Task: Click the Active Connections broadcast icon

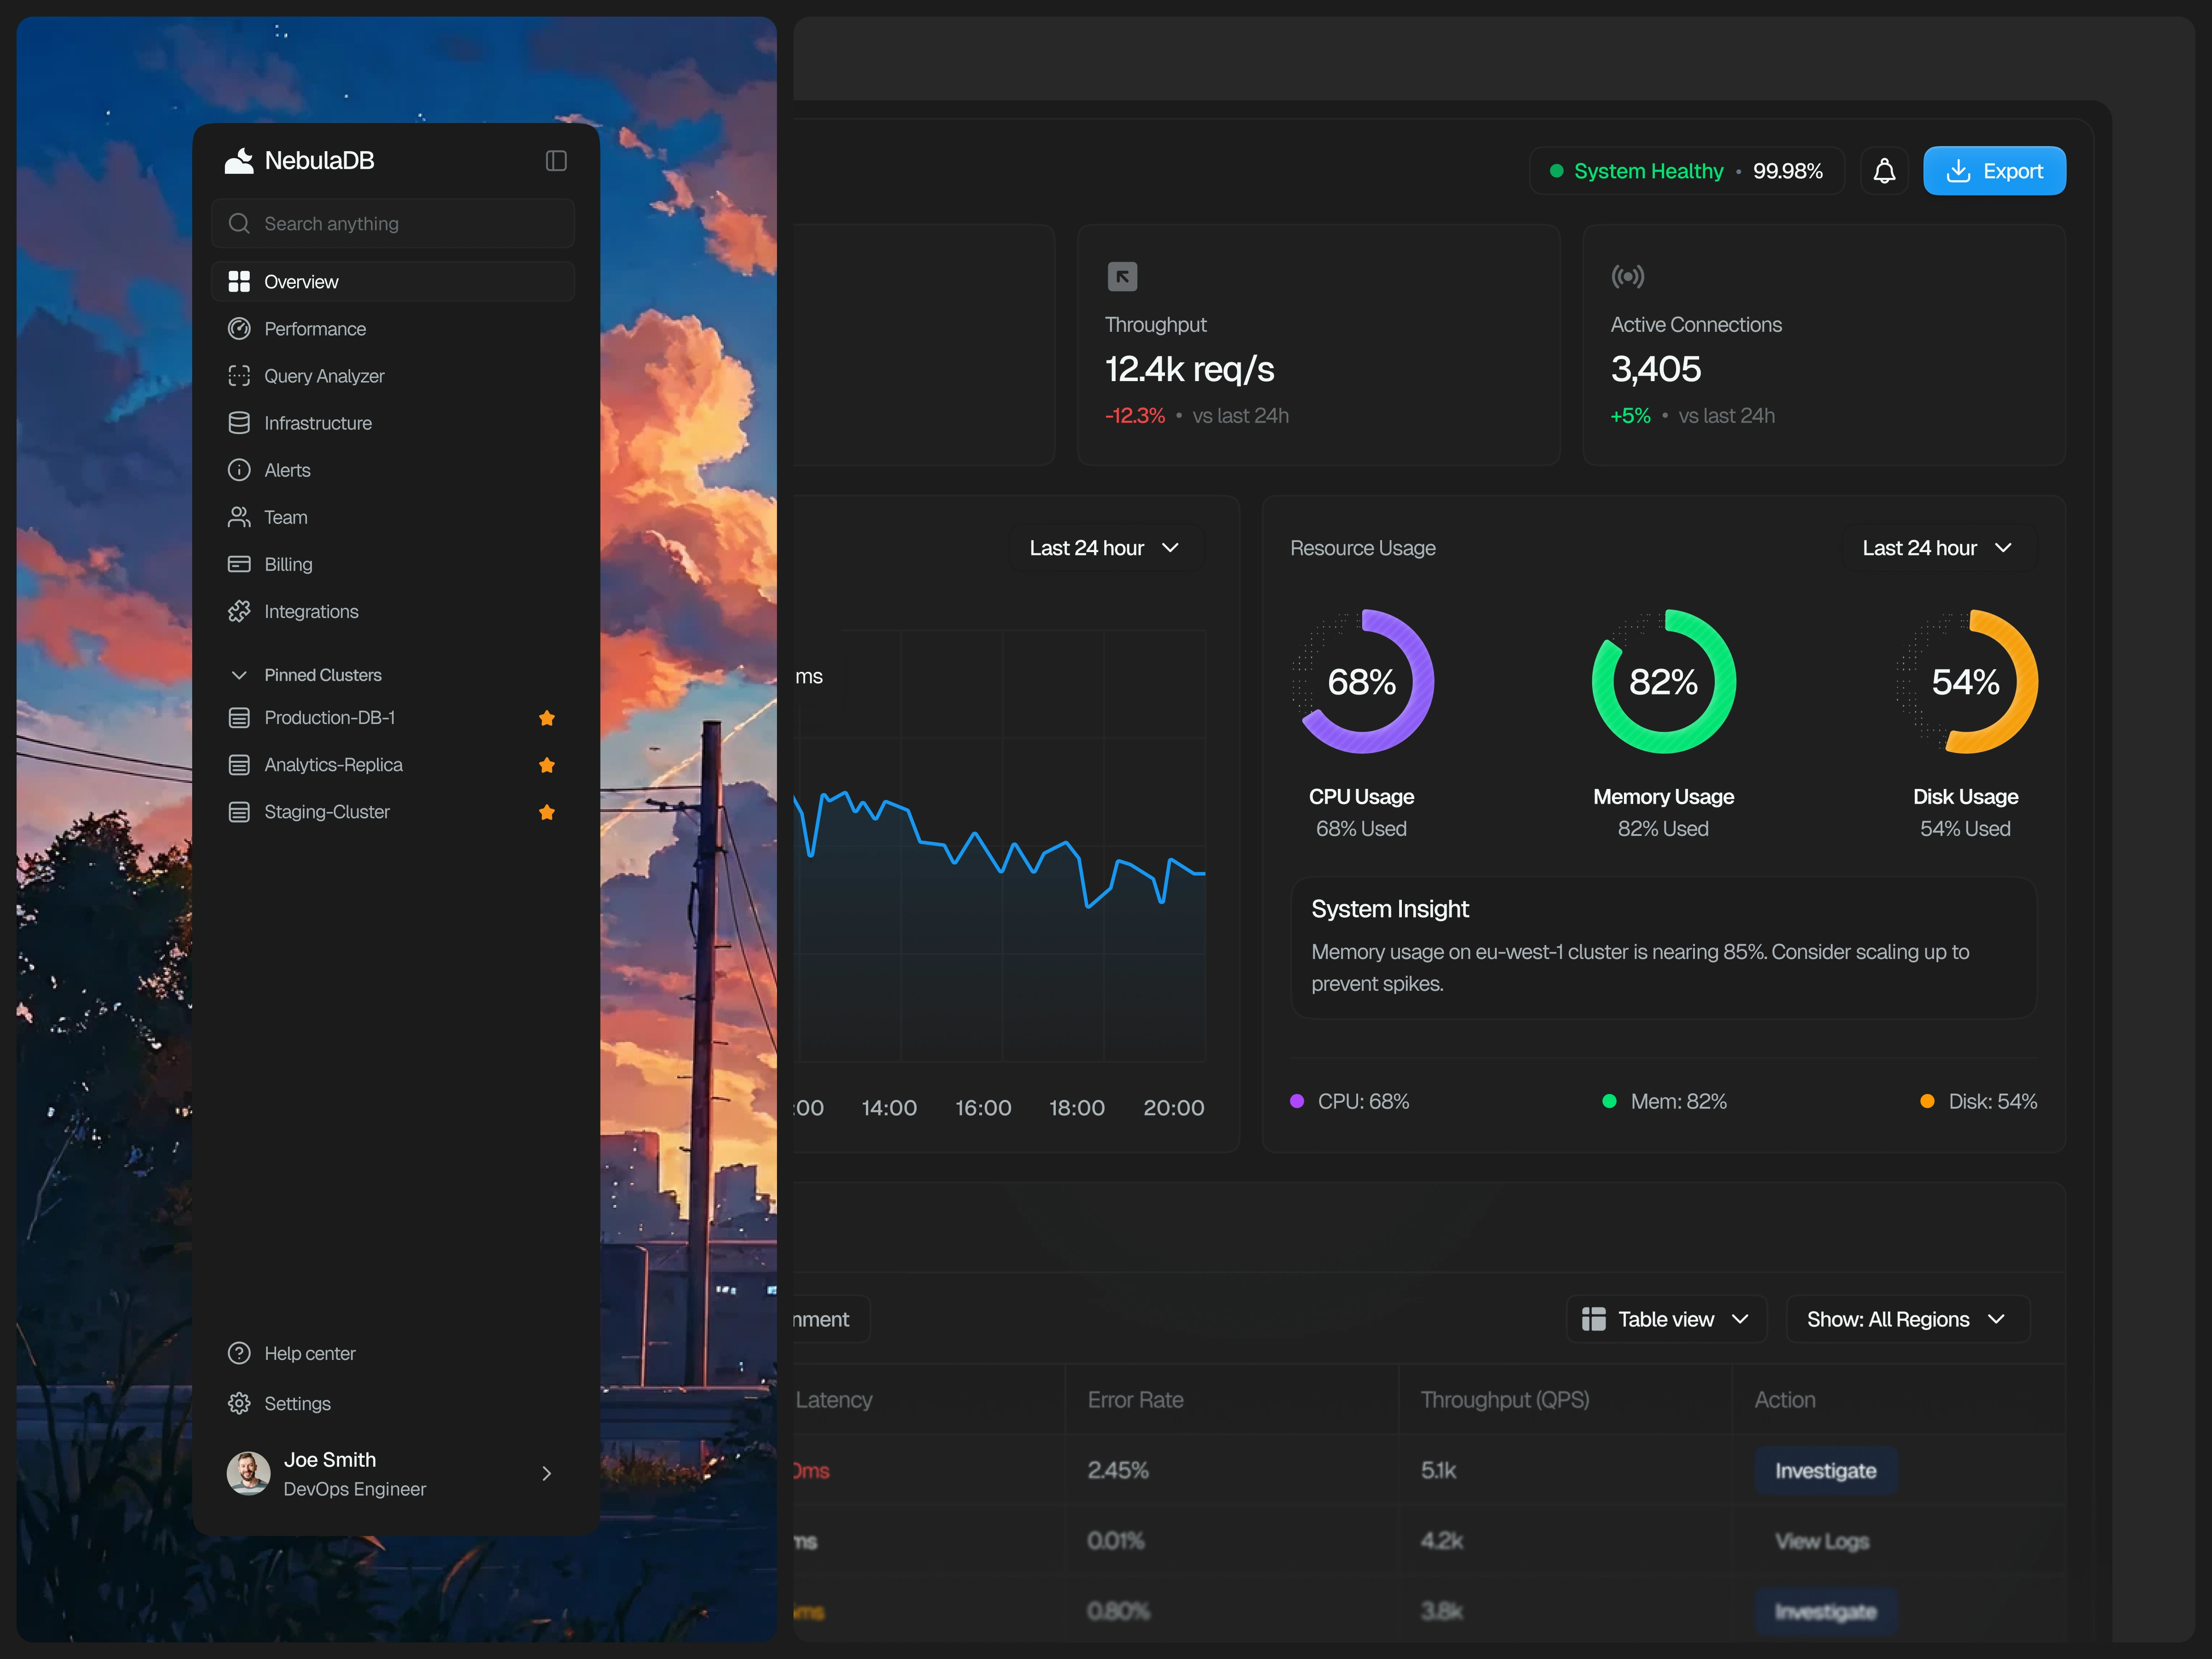Action: click(x=1627, y=276)
